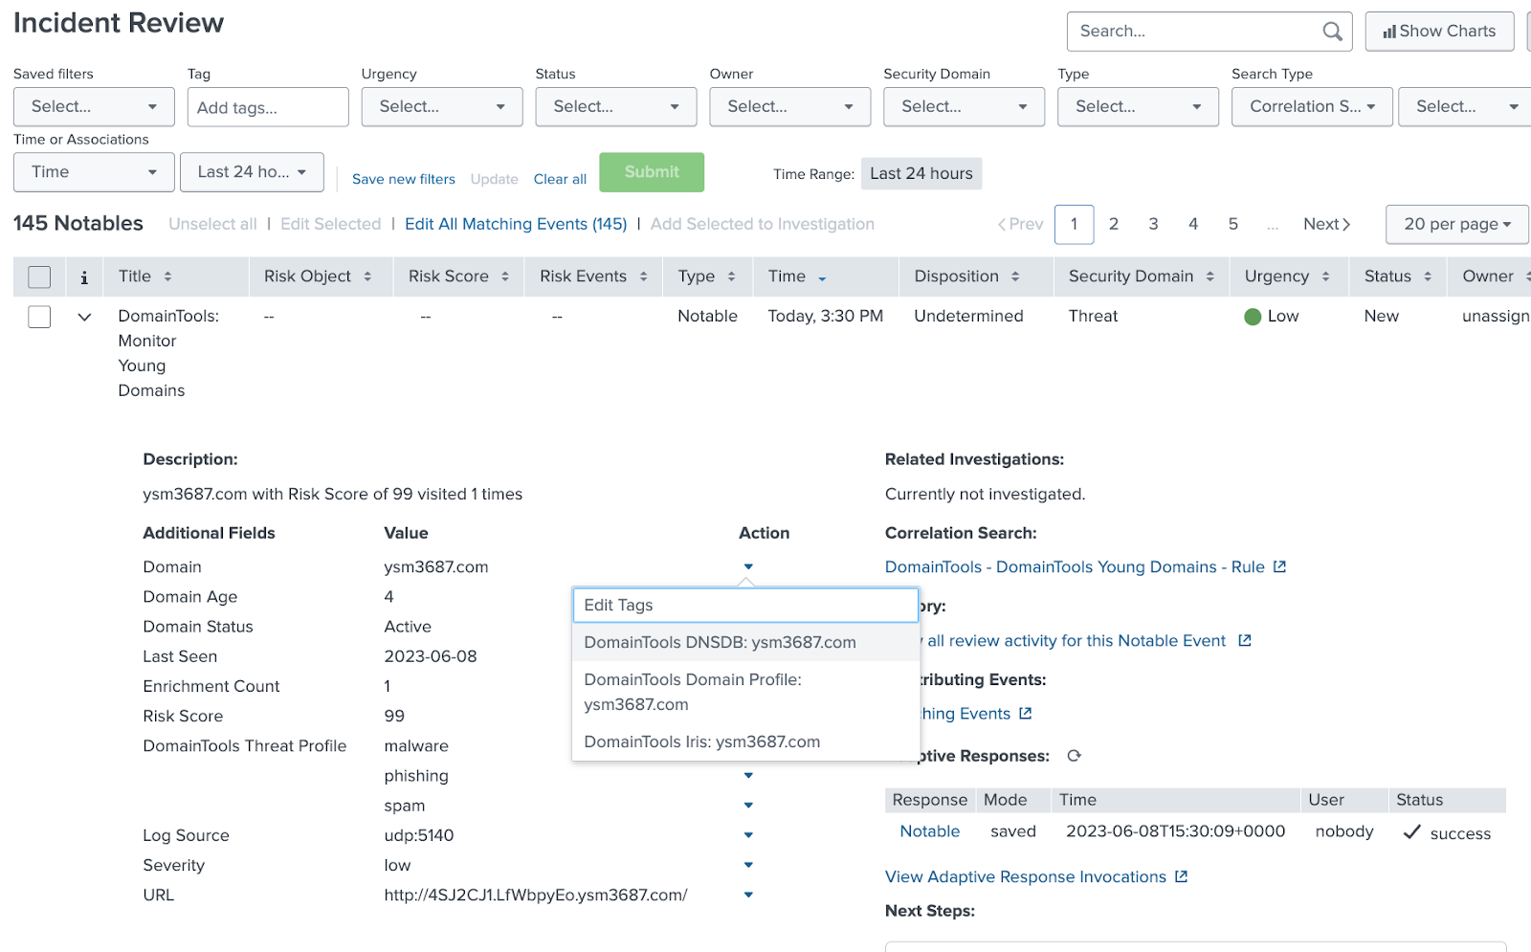Go to the Next results page
1531x952 pixels.
(x=1327, y=224)
